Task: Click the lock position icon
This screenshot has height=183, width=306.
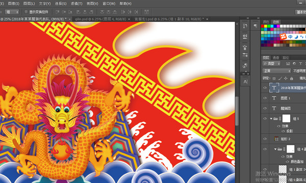Action: pyautogui.click(x=286, y=78)
